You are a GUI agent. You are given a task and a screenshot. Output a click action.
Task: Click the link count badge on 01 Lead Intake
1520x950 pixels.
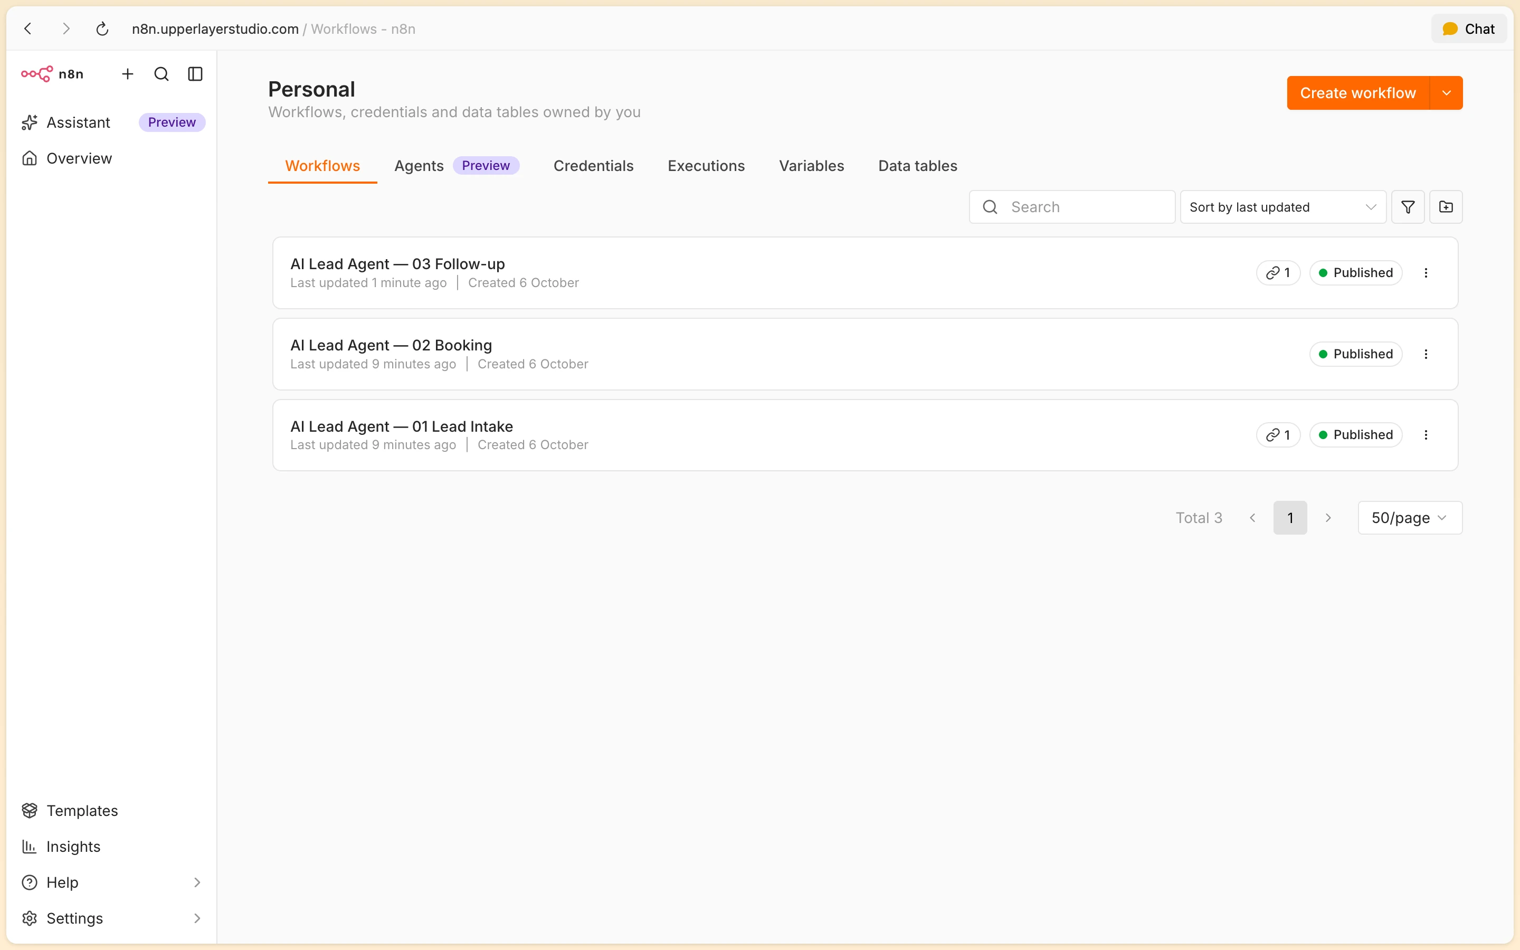(1278, 435)
